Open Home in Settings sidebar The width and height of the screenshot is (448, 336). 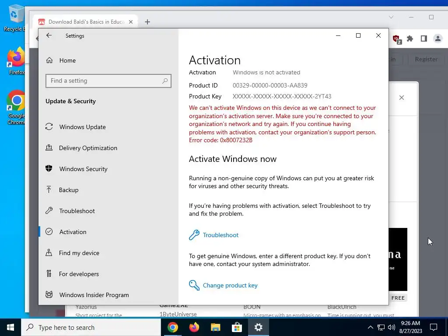[108, 60]
